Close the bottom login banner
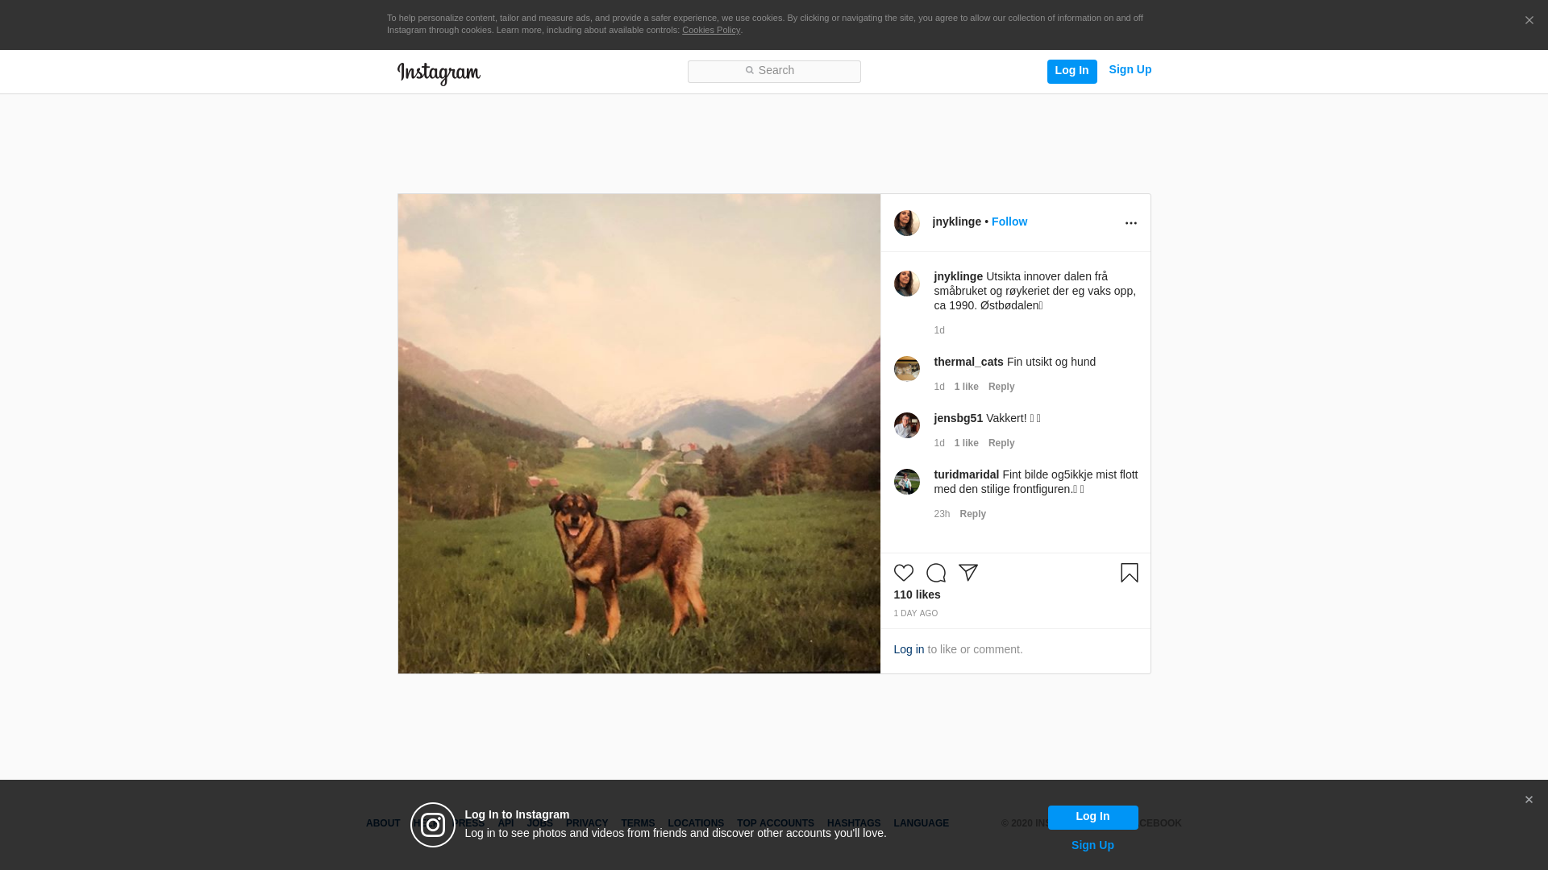The image size is (1548, 870). coord(1528,800)
